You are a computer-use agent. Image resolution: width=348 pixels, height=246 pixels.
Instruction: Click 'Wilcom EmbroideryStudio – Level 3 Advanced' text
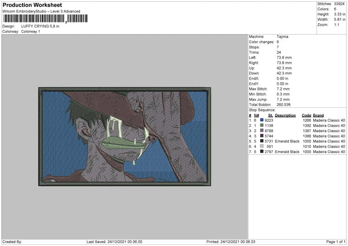(x=41, y=12)
